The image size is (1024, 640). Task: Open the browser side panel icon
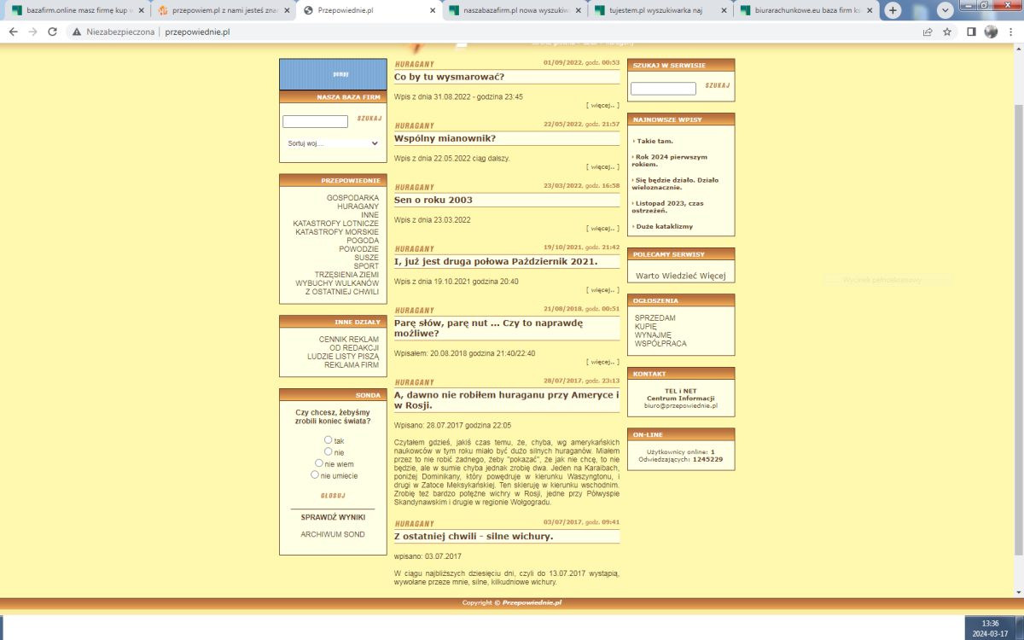pos(971,32)
